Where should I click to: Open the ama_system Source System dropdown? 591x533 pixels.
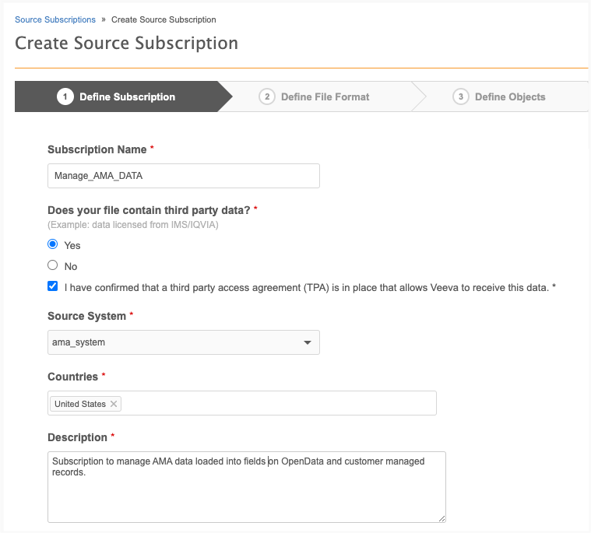pos(183,342)
